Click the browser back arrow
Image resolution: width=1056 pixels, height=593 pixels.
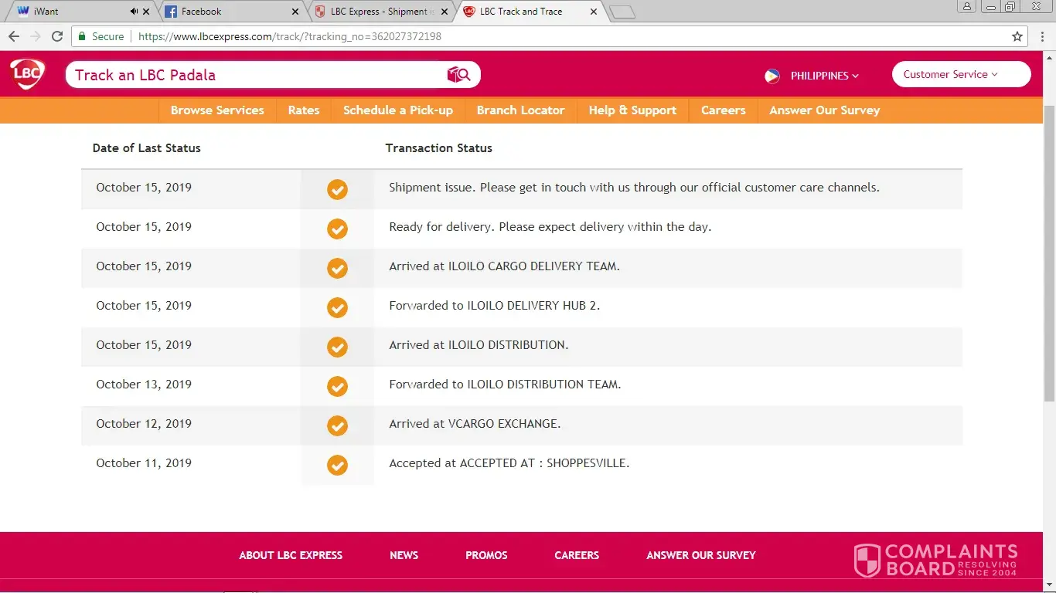[x=14, y=36]
